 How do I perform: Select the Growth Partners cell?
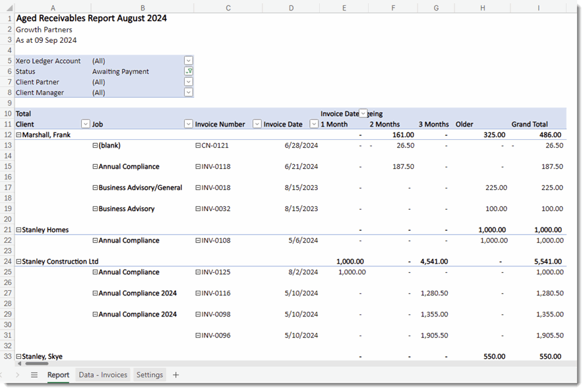[44, 30]
